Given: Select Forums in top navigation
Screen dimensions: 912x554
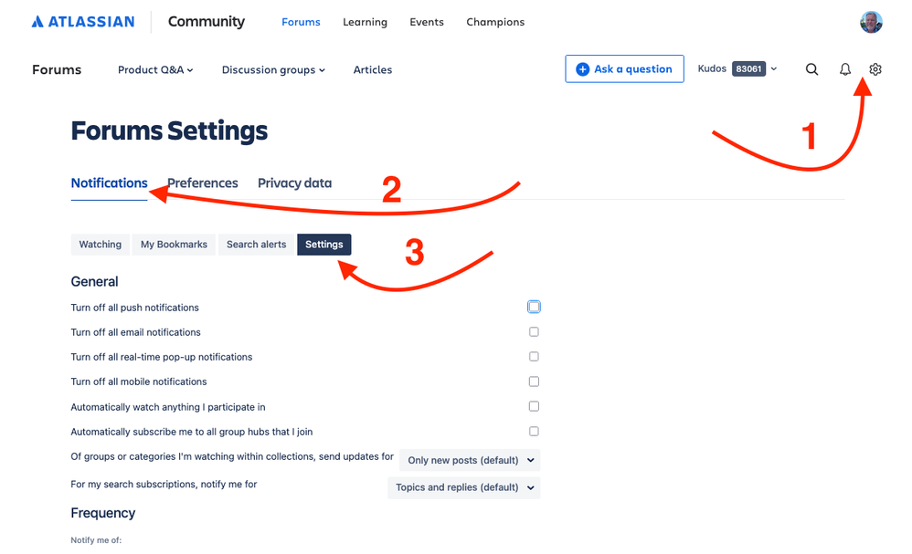Looking at the screenshot, I should pyautogui.click(x=301, y=22).
